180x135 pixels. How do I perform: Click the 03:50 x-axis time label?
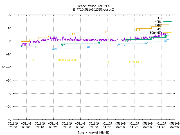click(x=94, y=127)
